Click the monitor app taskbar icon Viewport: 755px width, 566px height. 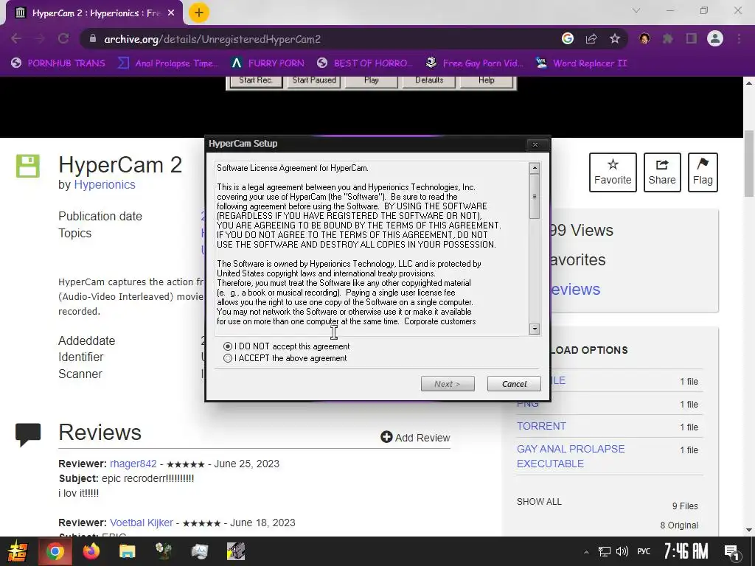(x=199, y=551)
